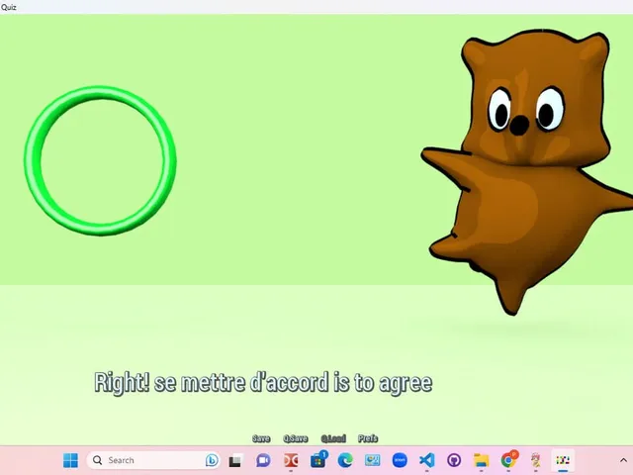
Task: Click the dialogue text 'Right! se mettre d'accord is to agree'
Action: [x=263, y=383]
